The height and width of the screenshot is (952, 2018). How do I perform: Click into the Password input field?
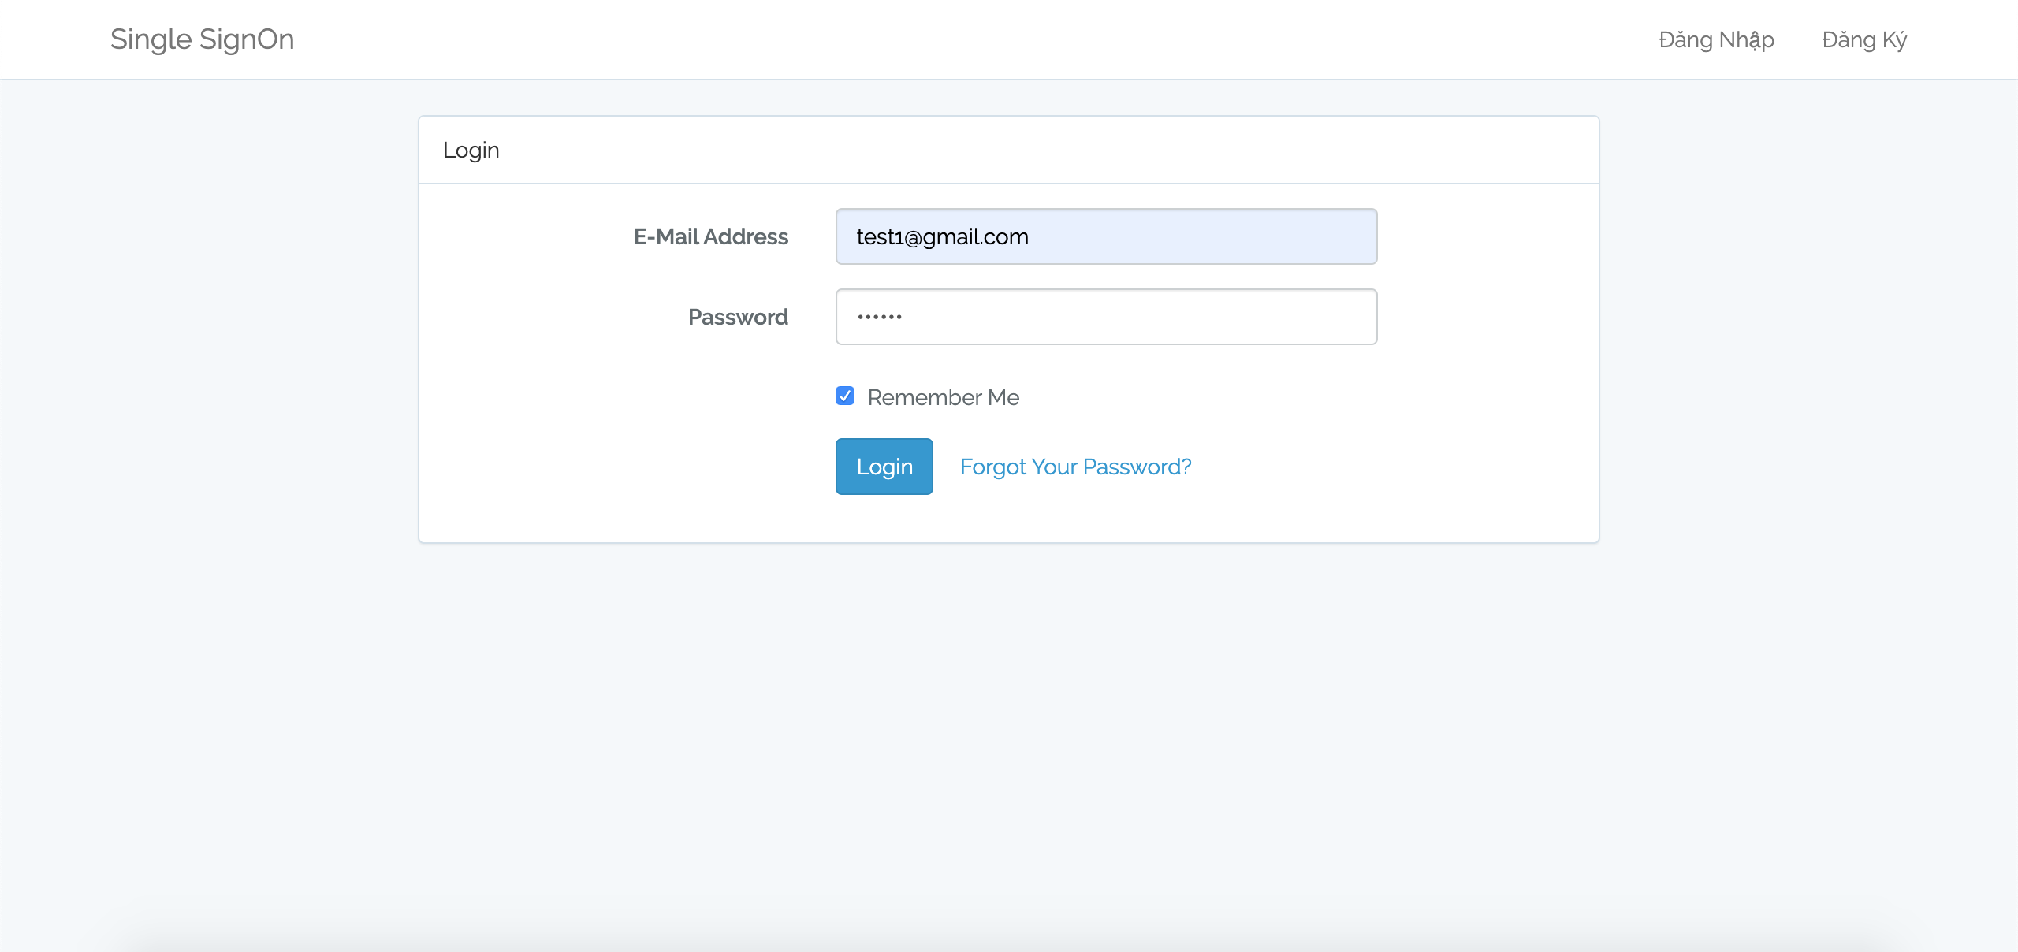coord(1106,317)
